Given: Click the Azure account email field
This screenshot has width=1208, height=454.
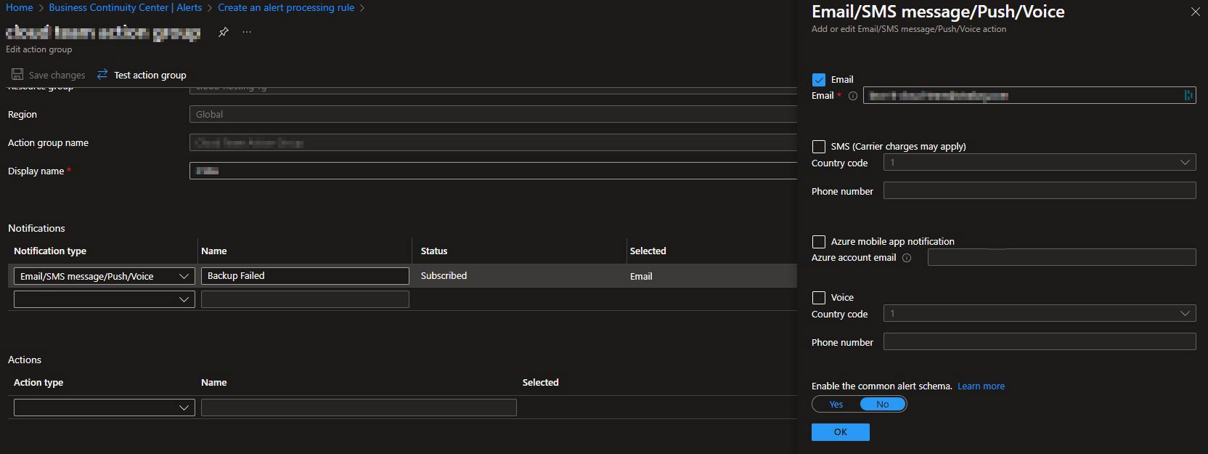Looking at the screenshot, I should [x=1061, y=257].
